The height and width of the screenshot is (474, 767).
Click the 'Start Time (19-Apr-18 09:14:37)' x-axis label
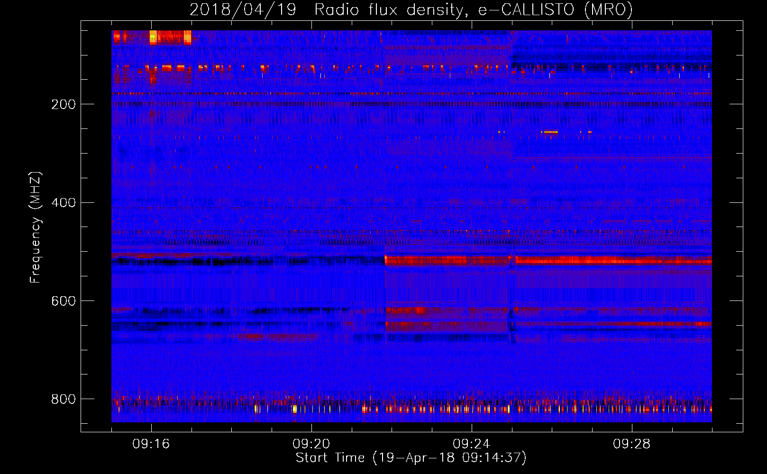coord(411,458)
